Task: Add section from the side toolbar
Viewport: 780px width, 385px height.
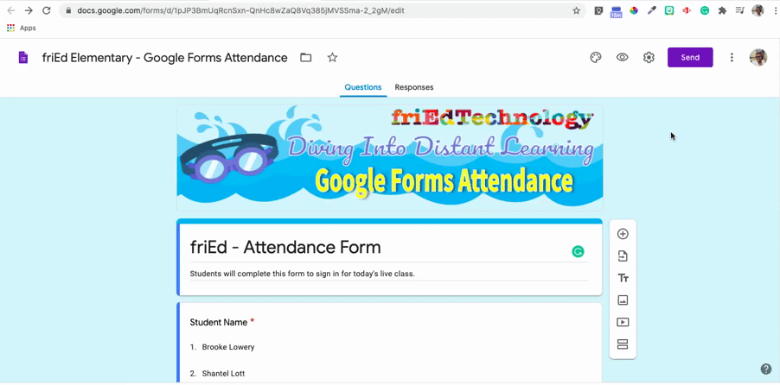Action: coord(623,344)
